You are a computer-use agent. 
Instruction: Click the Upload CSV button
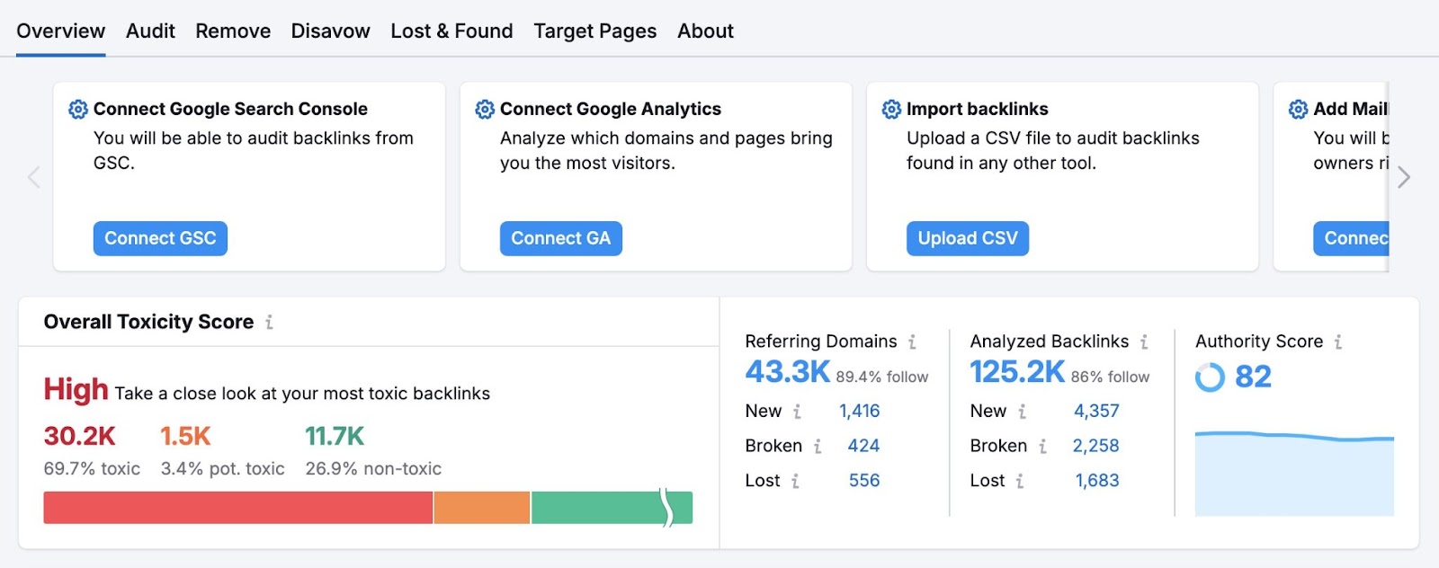click(968, 238)
